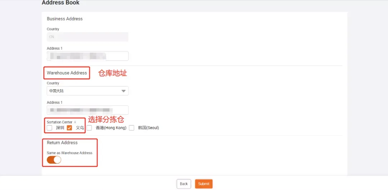
Task: Click the Return Address section heading
Action: [x=62, y=143]
